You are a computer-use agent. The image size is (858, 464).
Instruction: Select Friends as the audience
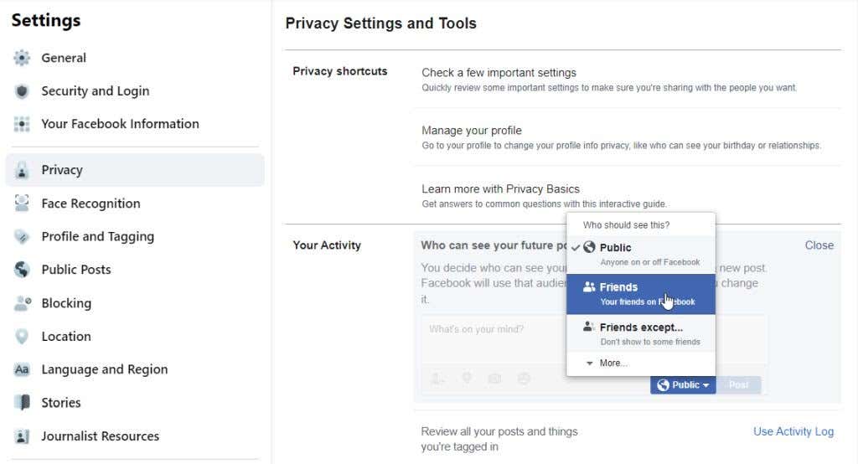click(x=641, y=294)
